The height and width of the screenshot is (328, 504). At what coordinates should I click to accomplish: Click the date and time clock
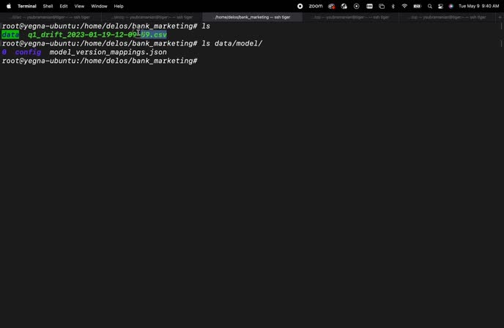tap(478, 6)
